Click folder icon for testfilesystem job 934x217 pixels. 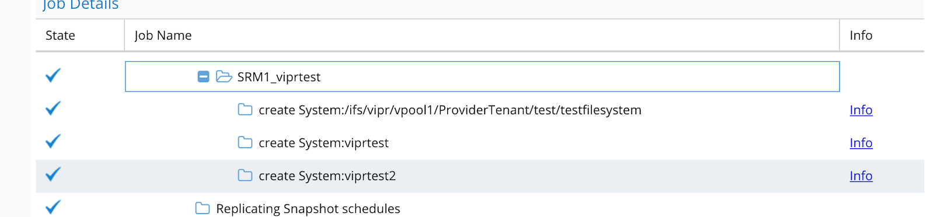(245, 110)
